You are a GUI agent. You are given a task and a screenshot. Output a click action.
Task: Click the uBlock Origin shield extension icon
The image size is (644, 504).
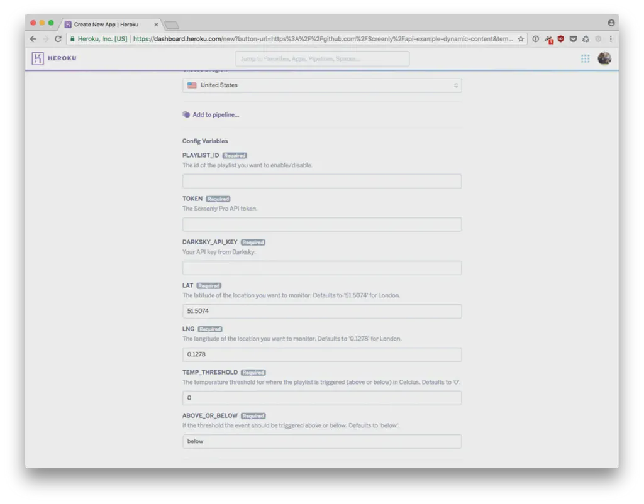click(x=561, y=38)
